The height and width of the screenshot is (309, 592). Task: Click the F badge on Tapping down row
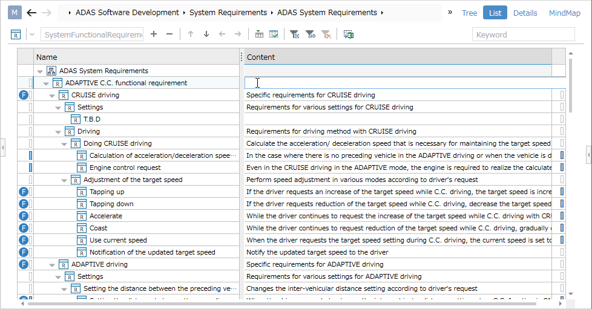(x=24, y=204)
